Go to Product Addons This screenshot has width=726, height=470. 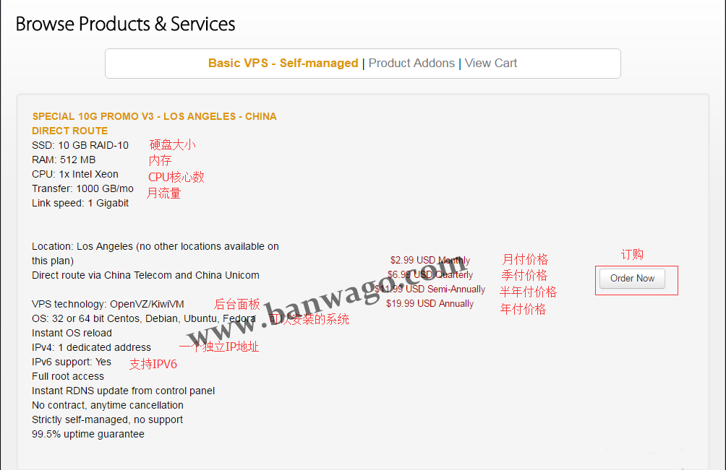point(411,64)
